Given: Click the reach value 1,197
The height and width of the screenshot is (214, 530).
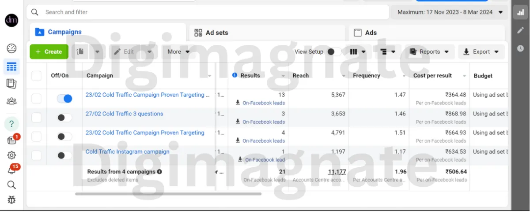Looking at the screenshot, I should (x=338, y=151).
